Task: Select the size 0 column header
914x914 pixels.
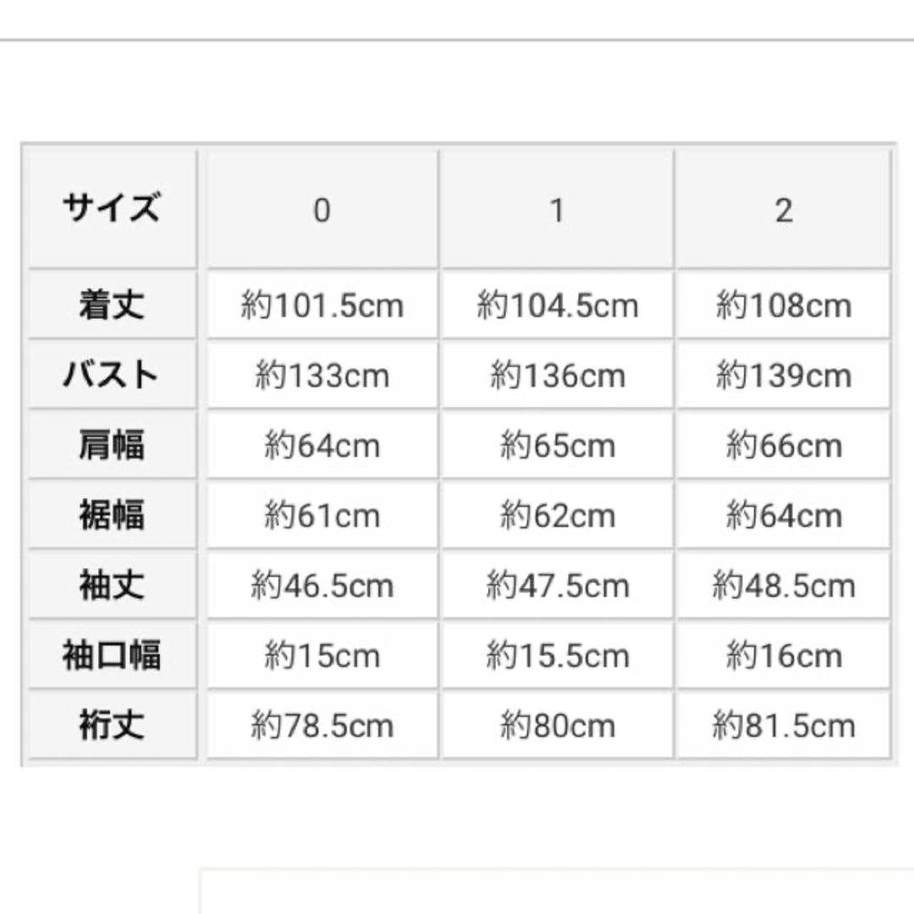Action: (x=322, y=210)
